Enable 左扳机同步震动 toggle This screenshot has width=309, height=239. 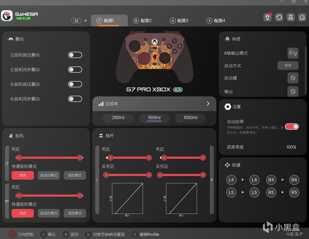[75, 70]
